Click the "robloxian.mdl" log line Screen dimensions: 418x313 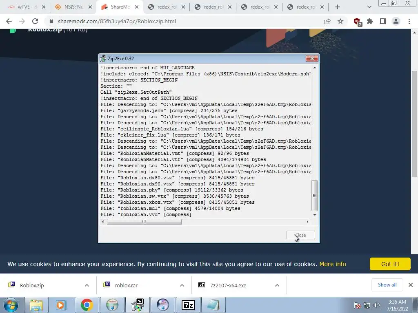(170, 208)
